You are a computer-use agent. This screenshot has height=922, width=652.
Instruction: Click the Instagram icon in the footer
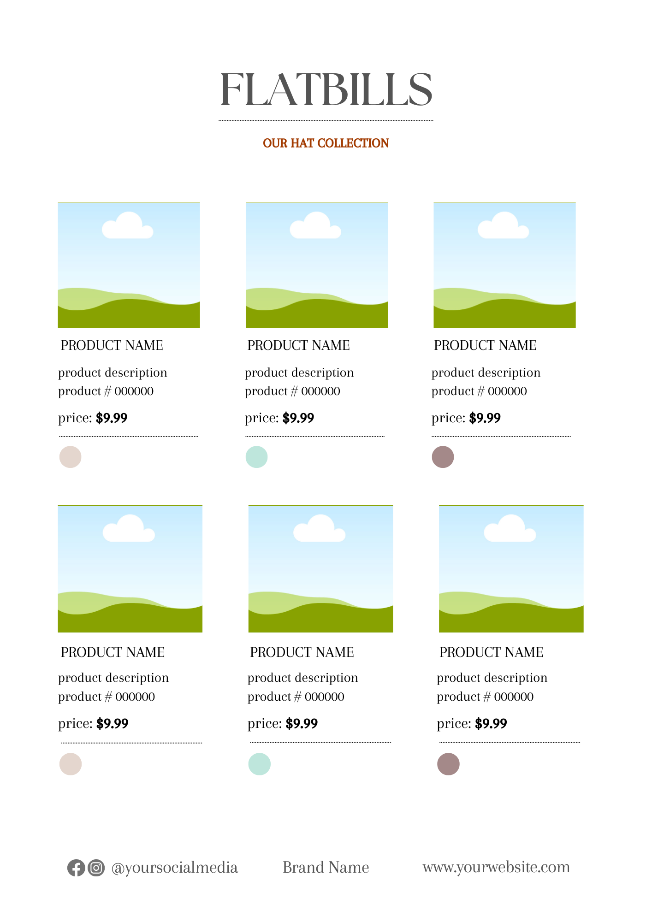pos(96,868)
